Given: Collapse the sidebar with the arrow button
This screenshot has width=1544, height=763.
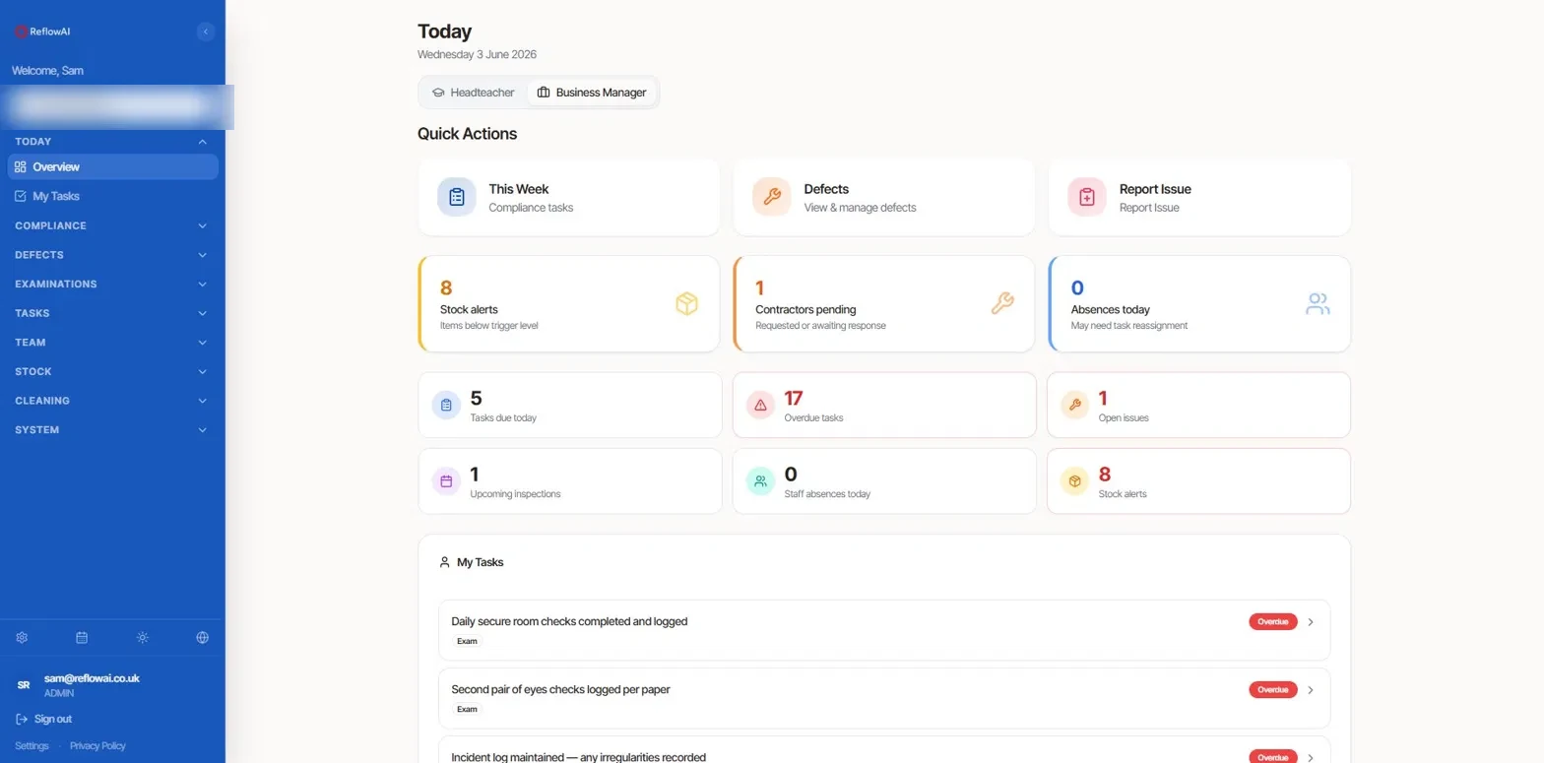Looking at the screenshot, I should tap(205, 32).
